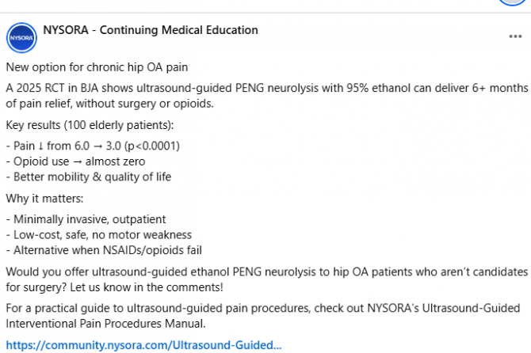Click the 'Key results (100 elderly patients)' line
531x353 pixels.
(90, 125)
